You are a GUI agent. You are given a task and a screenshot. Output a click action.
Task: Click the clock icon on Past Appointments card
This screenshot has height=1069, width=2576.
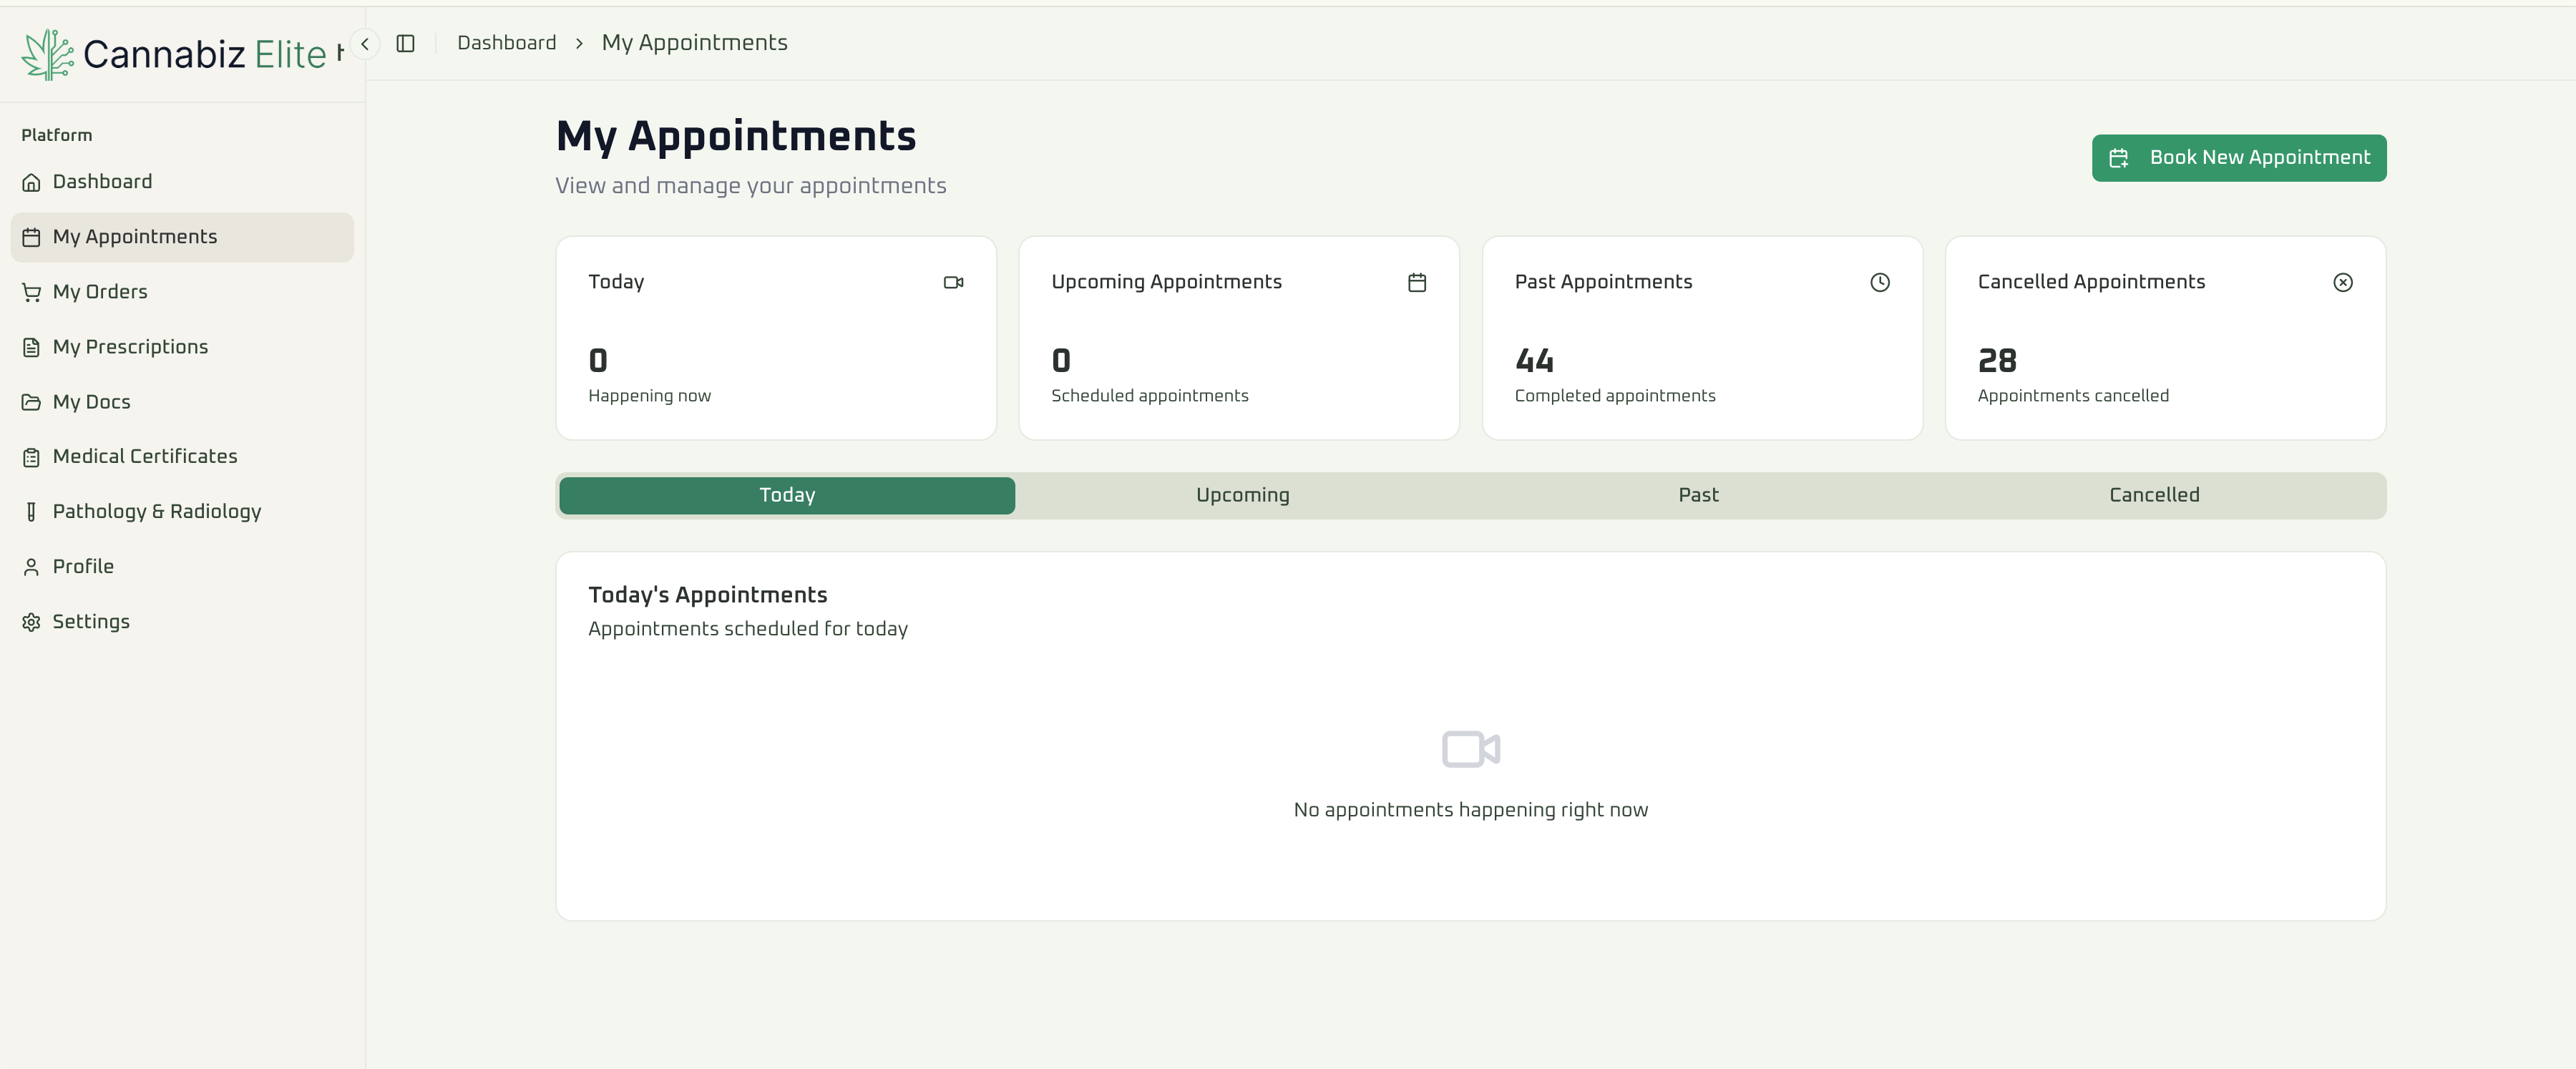[1880, 282]
